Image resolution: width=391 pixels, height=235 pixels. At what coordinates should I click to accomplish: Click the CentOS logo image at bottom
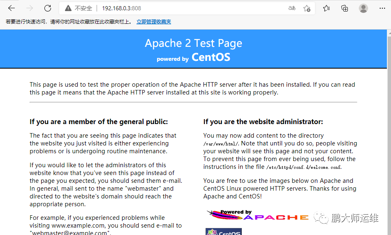224,232
